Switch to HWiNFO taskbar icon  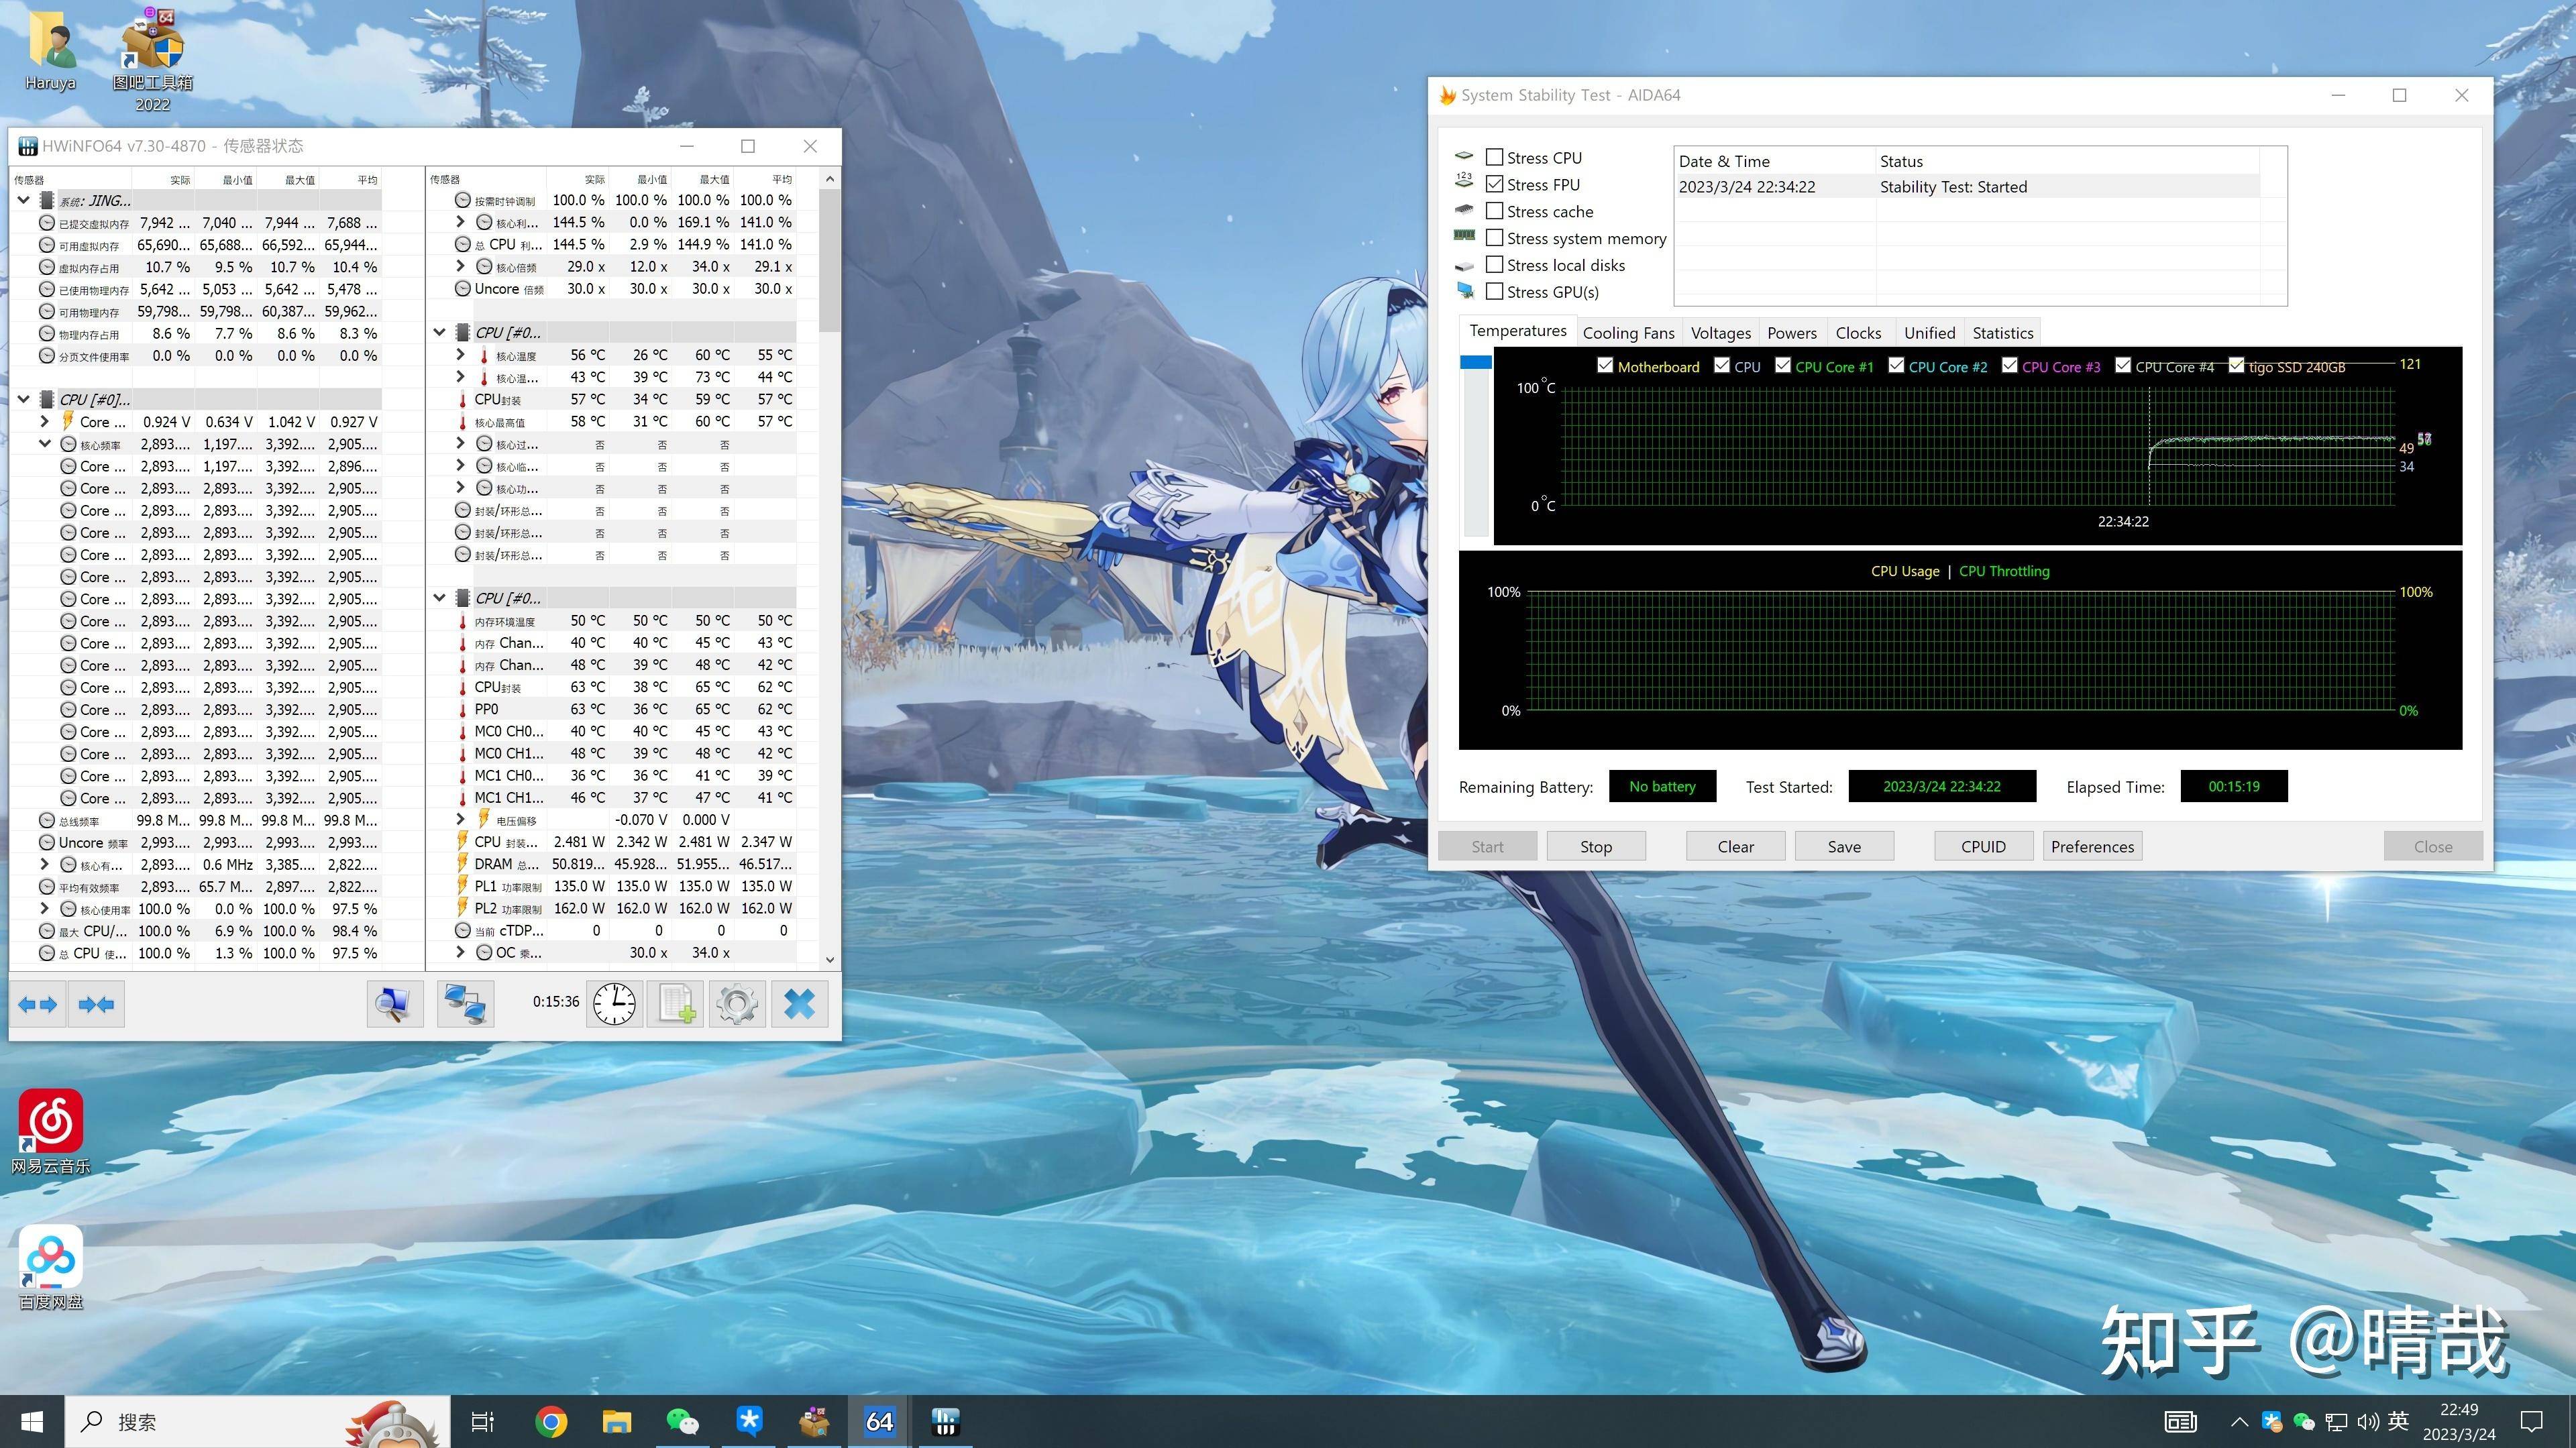coord(945,1421)
